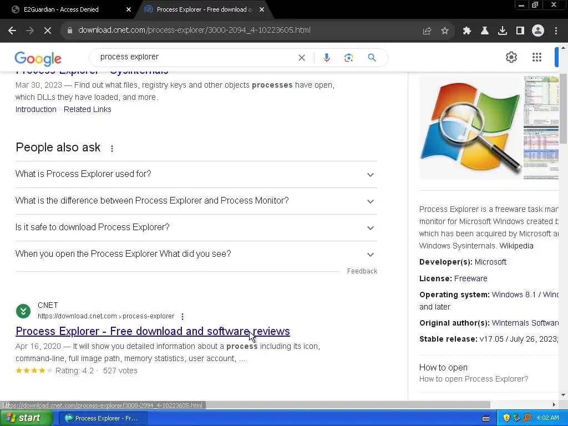Click Winternals Software author link

(525, 323)
